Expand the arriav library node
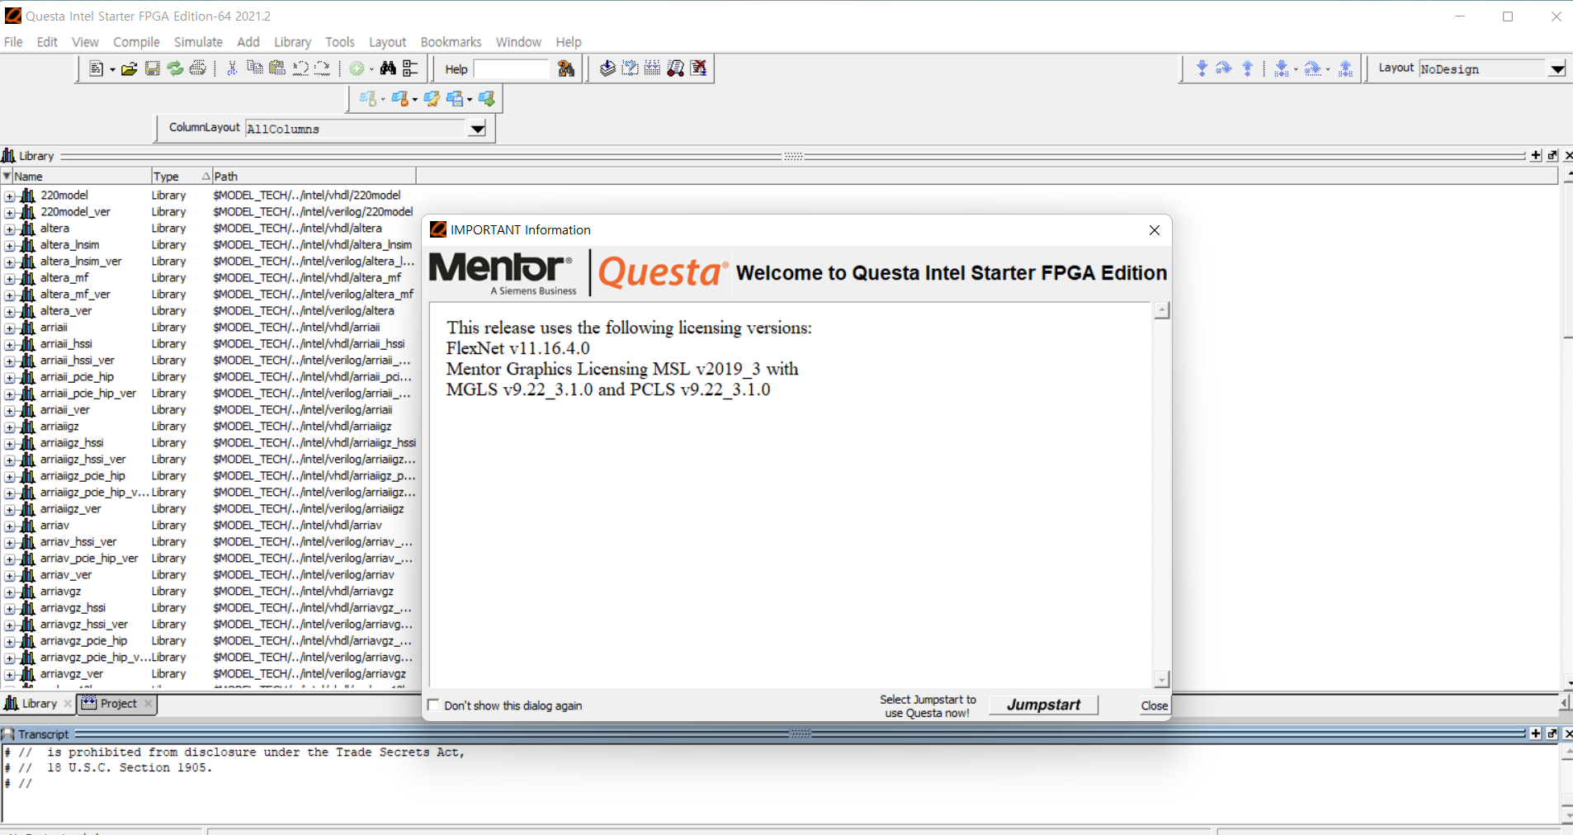The width and height of the screenshot is (1573, 835). [x=10, y=526]
